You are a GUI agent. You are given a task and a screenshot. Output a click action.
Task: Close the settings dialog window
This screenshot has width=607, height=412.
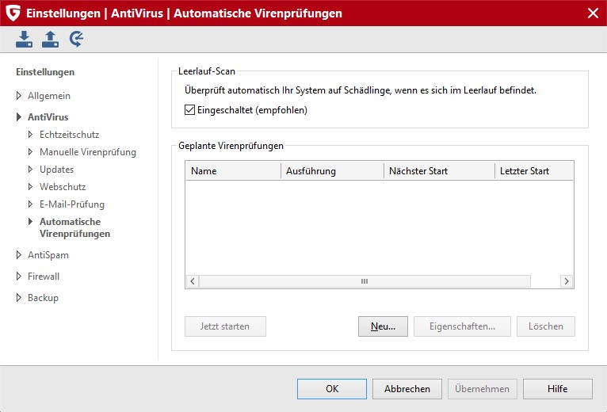point(592,13)
